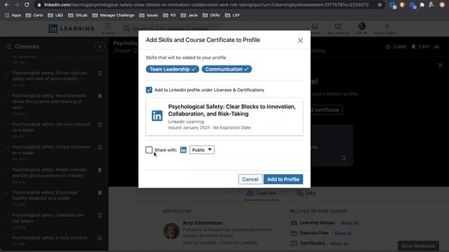Click the LinkedIn Learning logo

[72, 28]
